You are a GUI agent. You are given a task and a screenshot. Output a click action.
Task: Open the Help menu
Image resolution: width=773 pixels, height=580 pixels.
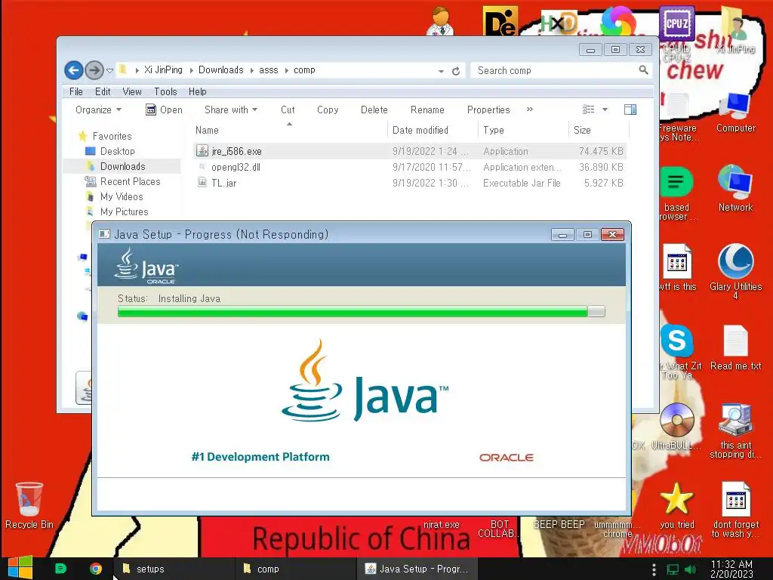(x=197, y=91)
